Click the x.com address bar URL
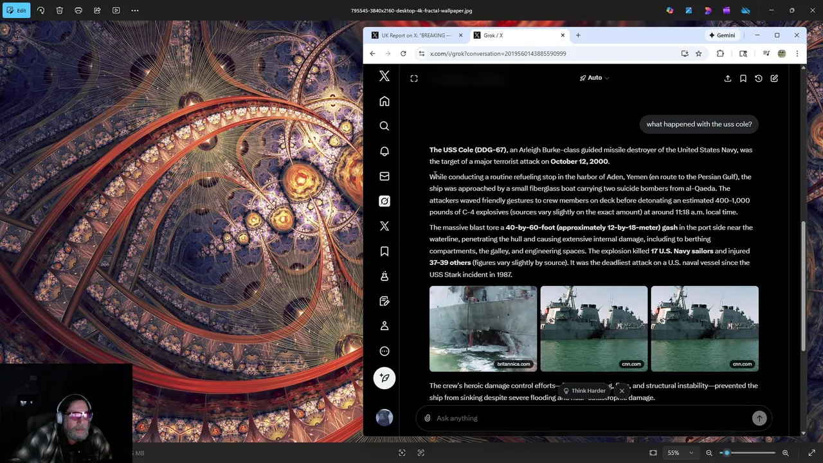This screenshot has width=823, height=463. click(498, 54)
